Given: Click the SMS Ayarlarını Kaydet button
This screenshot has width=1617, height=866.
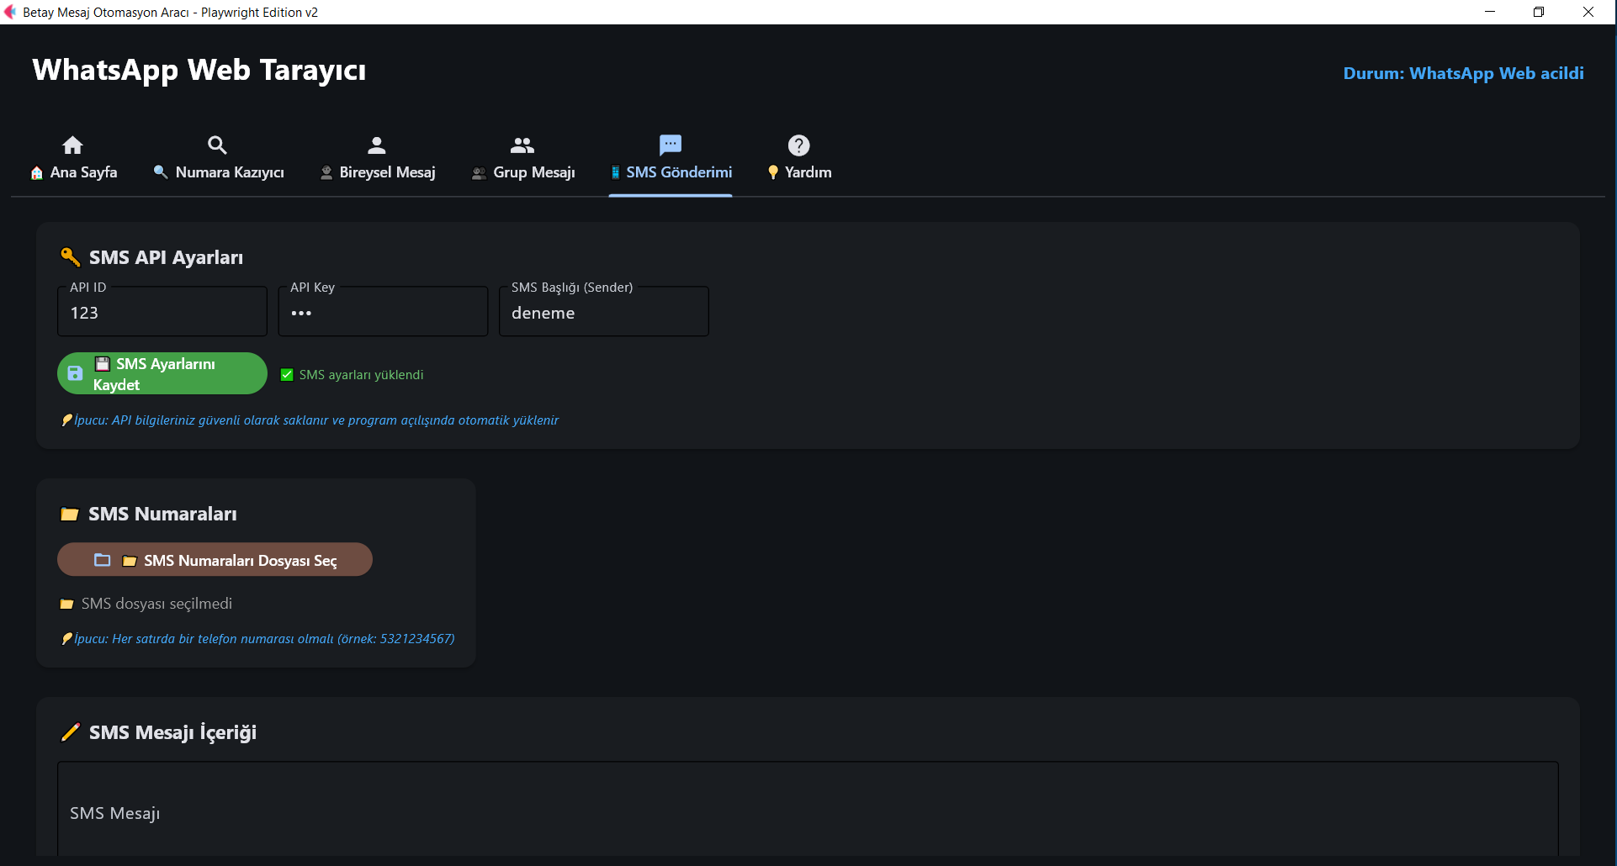Looking at the screenshot, I should (162, 373).
